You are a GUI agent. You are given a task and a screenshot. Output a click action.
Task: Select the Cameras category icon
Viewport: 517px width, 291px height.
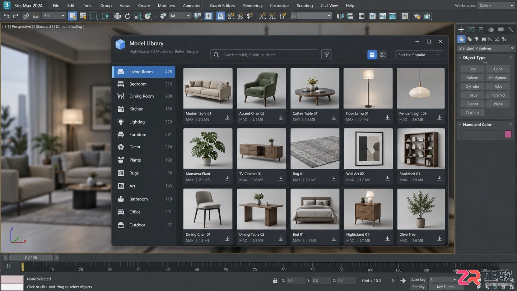click(x=484, y=39)
